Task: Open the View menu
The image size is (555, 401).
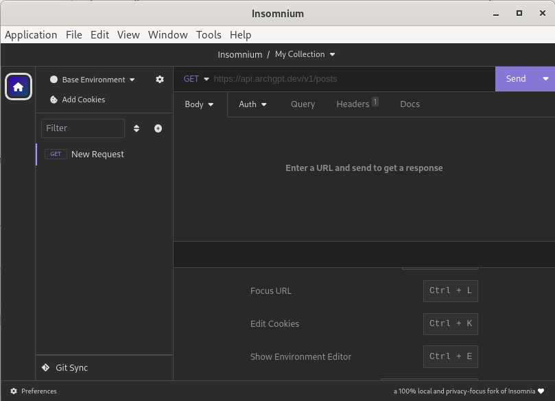Action: click(x=128, y=35)
